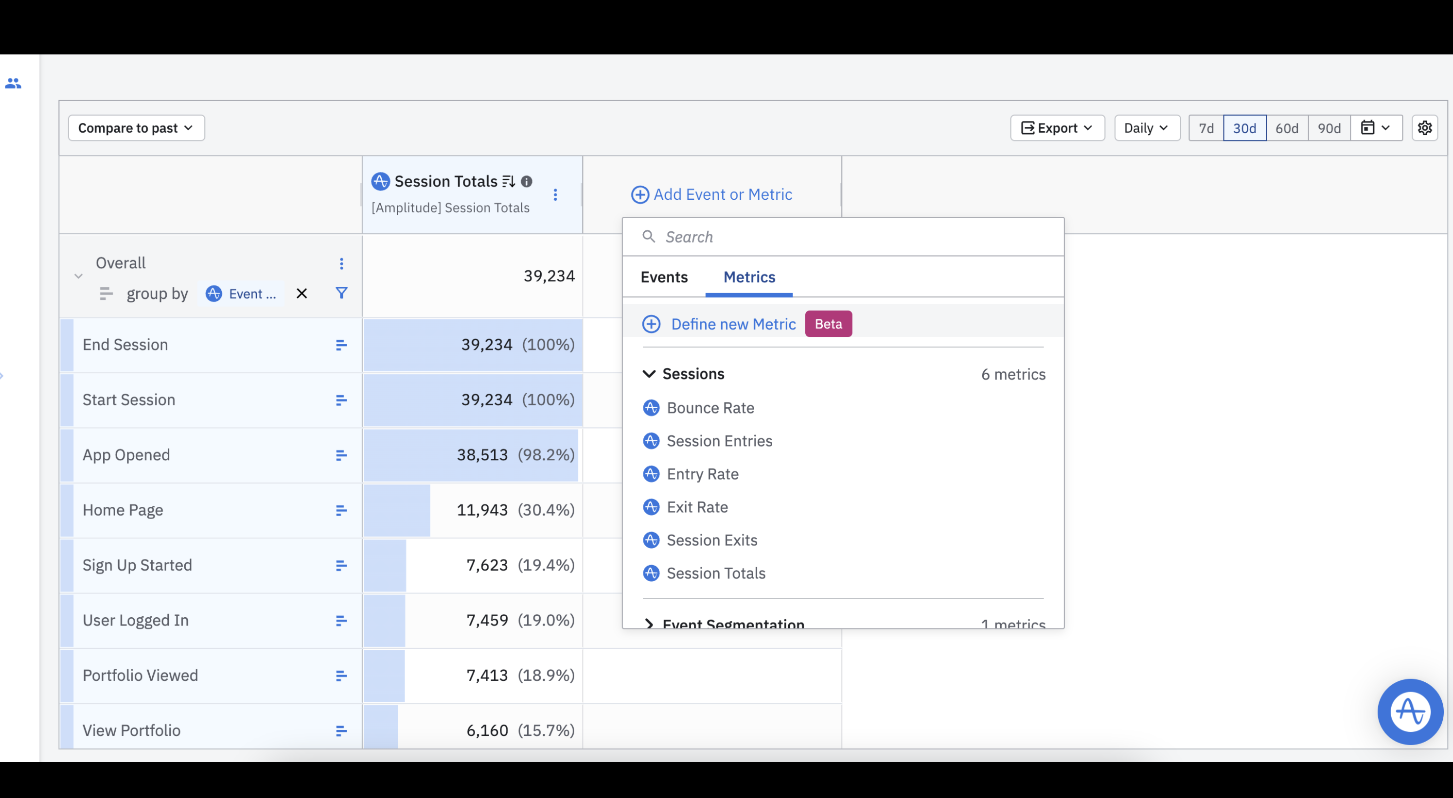Viewport: 1453px width, 798px height.
Task: Click the settings gear icon
Action: [1424, 128]
